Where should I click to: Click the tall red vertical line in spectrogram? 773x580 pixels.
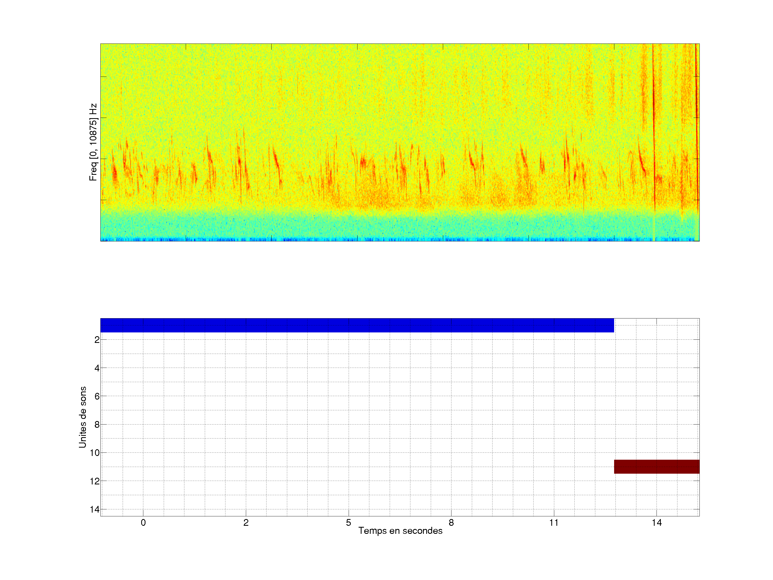pos(654,122)
